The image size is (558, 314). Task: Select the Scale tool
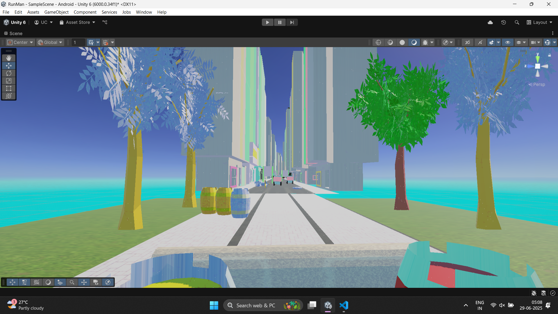click(9, 81)
